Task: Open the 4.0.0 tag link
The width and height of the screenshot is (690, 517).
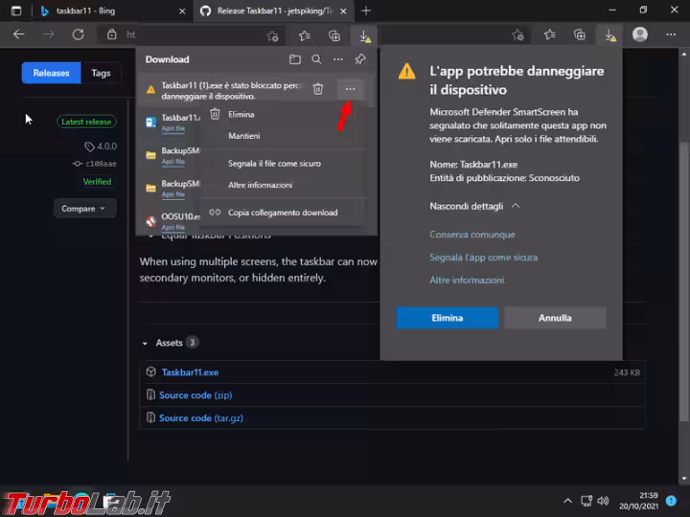Action: click(x=101, y=146)
